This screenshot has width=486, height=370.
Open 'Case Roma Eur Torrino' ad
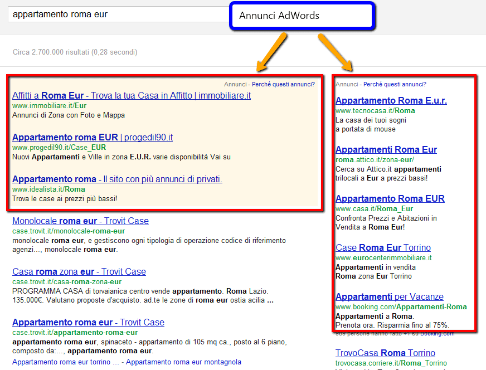[383, 247]
